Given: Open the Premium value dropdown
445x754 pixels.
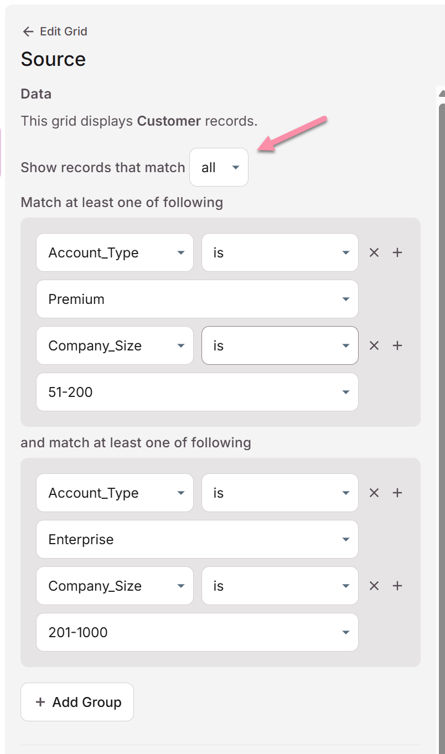Looking at the screenshot, I should click(197, 299).
